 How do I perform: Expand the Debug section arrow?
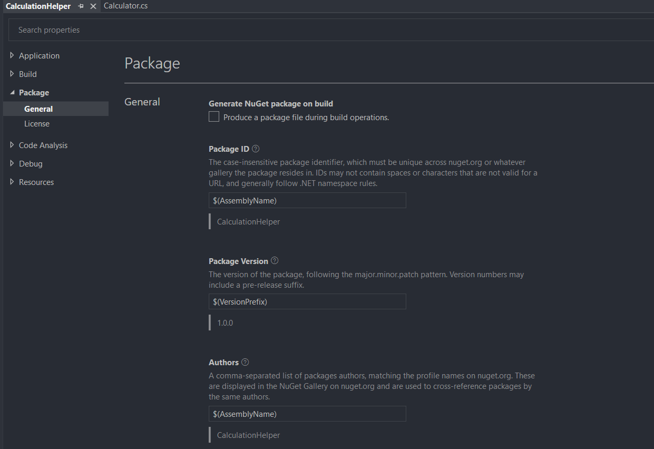click(x=12, y=164)
